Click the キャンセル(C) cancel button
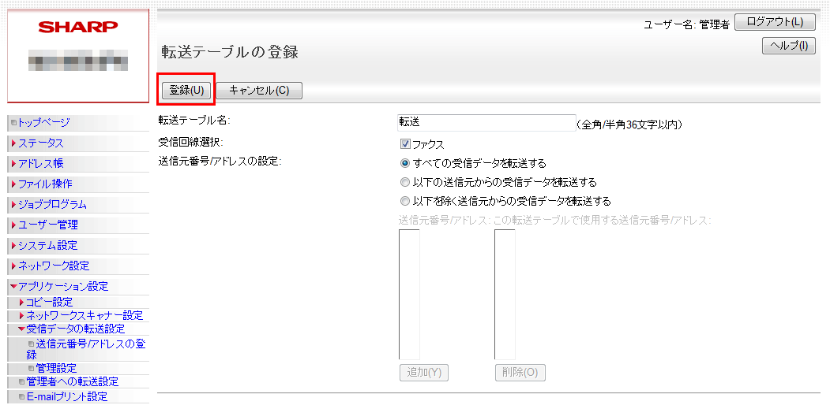Screen dimensions: 830x405 tap(259, 90)
